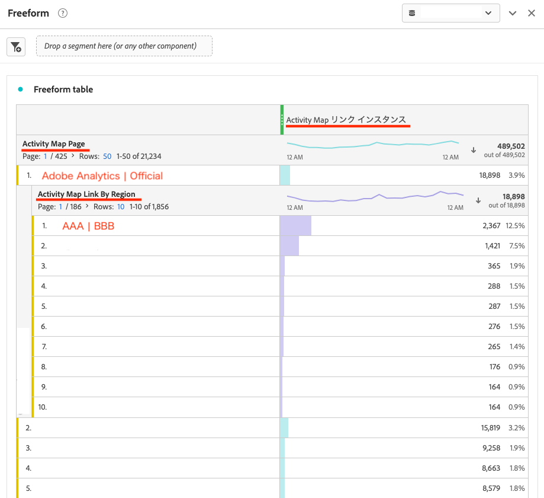
Task: Click the 1,421 value cell
Action: click(x=493, y=245)
